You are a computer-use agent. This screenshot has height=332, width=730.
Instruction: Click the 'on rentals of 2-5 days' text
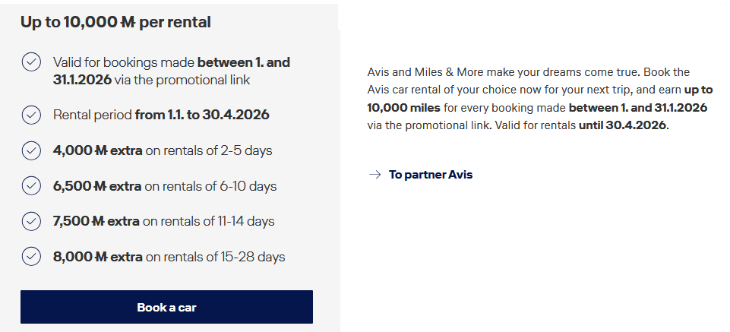click(x=209, y=150)
